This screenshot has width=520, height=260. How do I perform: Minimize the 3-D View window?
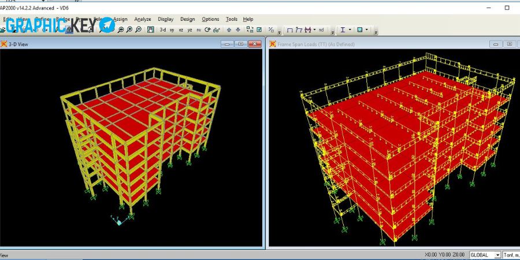(227, 44)
